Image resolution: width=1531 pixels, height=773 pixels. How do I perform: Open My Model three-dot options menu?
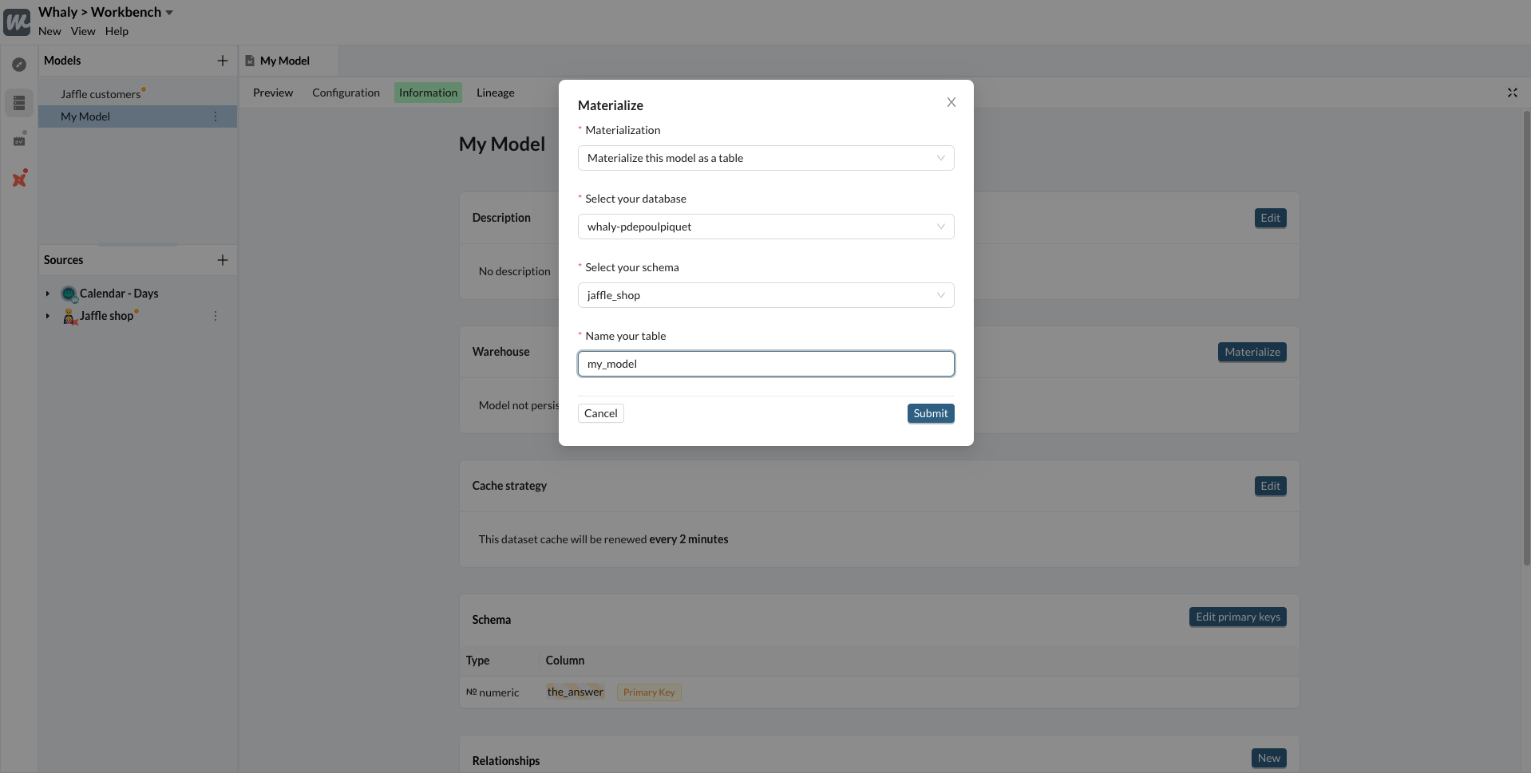click(x=216, y=116)
